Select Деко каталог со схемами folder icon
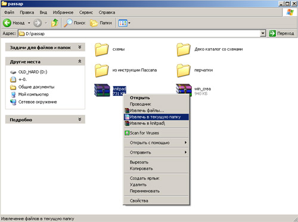 [x=183, y=49]
